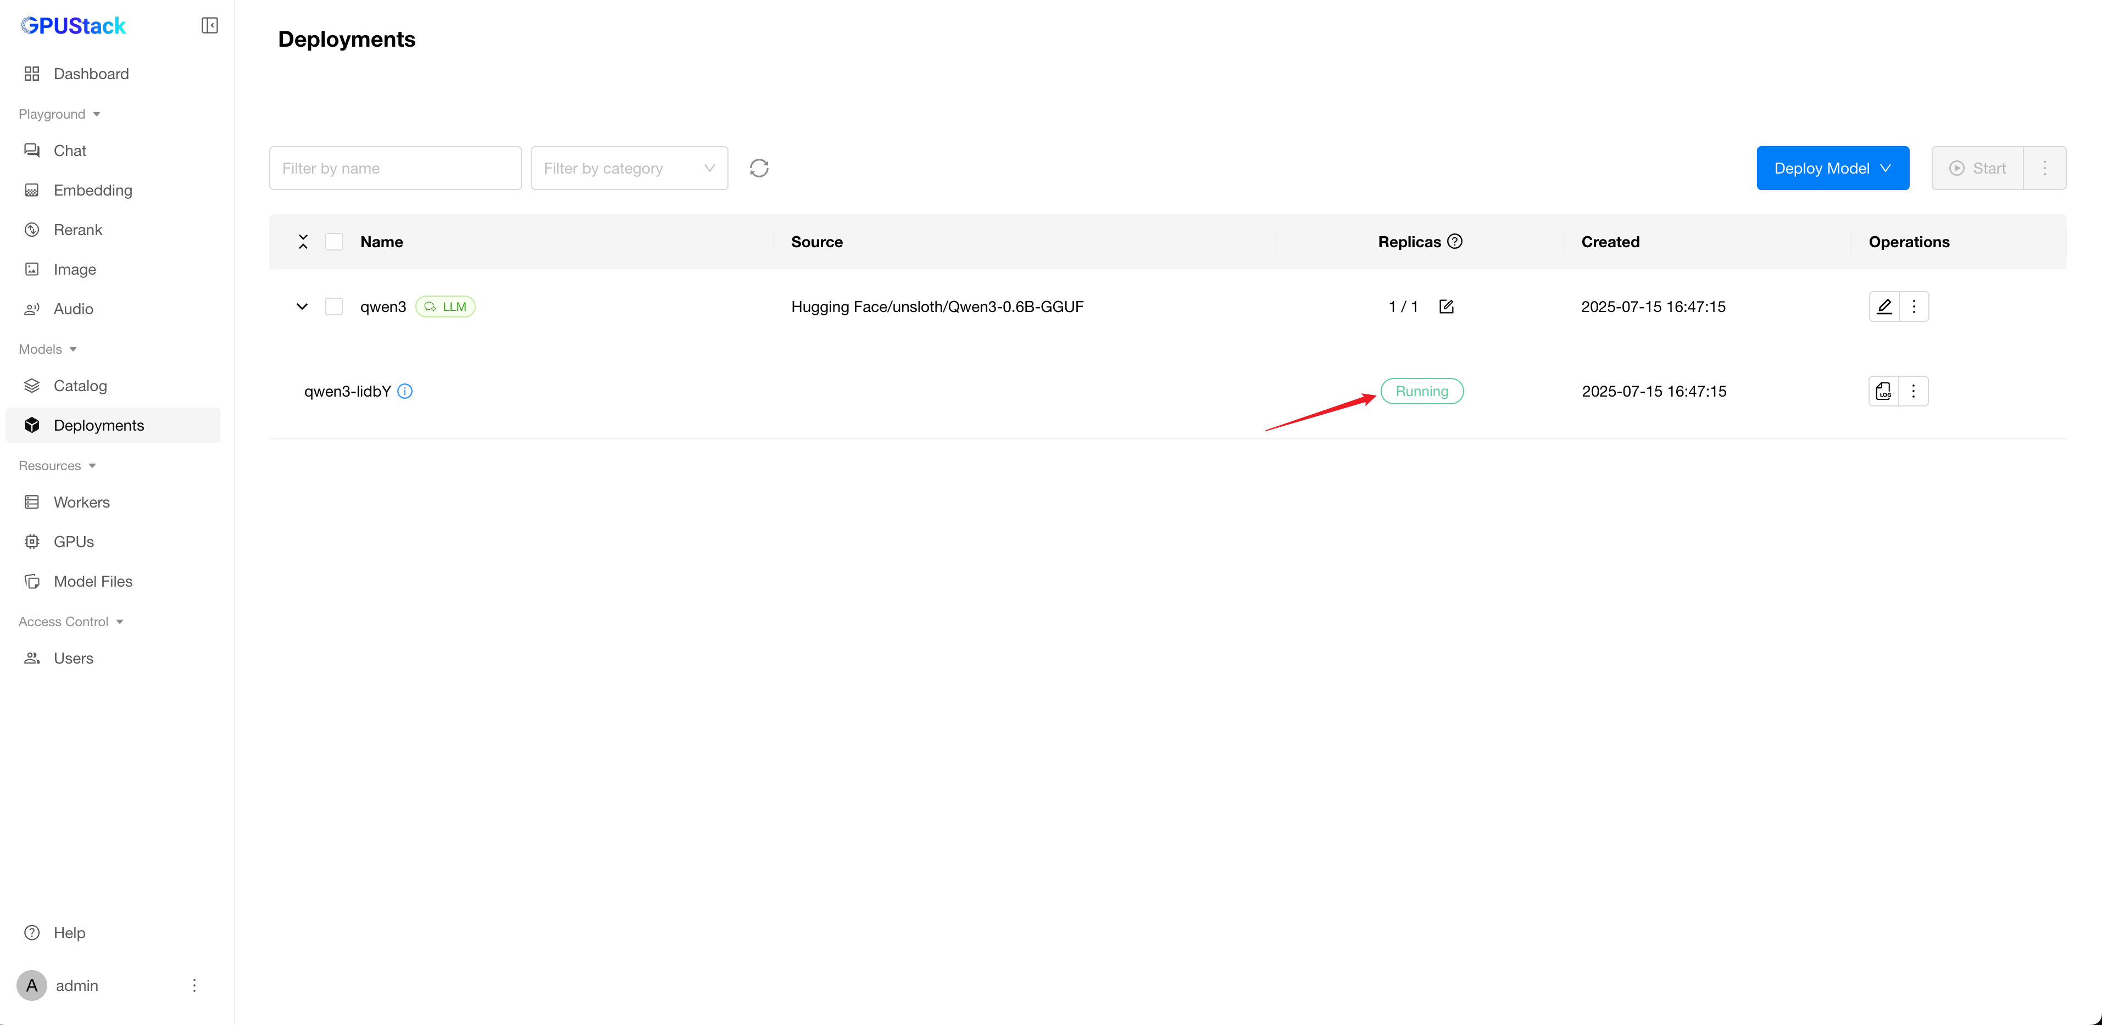This screenshot has height=1025, width=2102.
Task: Open more options for qwen3-lidbY instance
Action: (1914, 391)
